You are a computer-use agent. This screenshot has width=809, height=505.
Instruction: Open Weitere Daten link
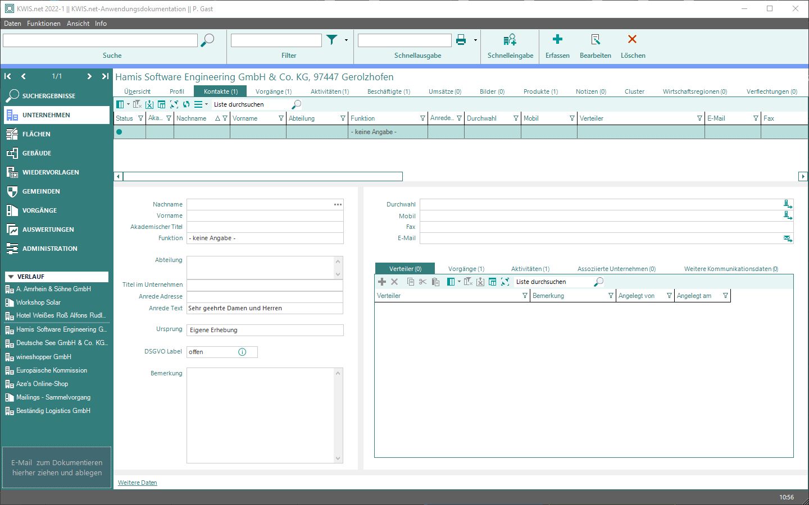click(138, 483)
